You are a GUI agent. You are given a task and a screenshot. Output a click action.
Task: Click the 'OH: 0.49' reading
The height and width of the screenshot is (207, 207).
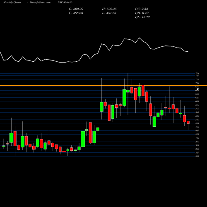click(142, 13)
